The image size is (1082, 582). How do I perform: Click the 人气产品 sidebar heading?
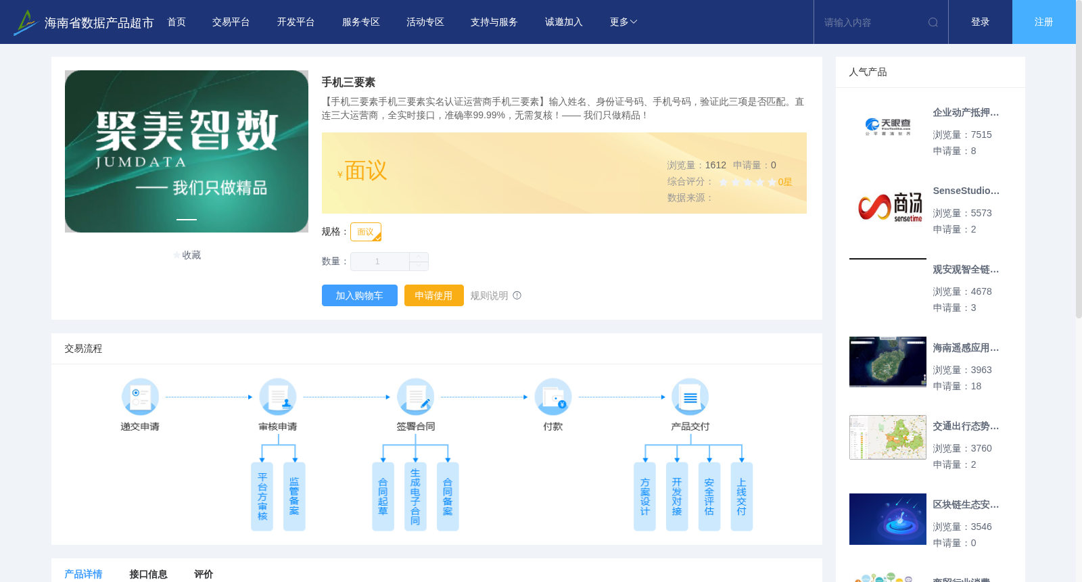pyautogui.click(x=868, y=72)
